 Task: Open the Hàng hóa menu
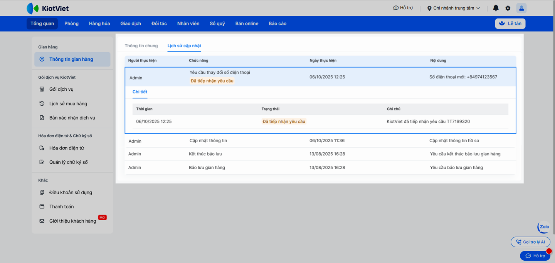coord(99,23)
